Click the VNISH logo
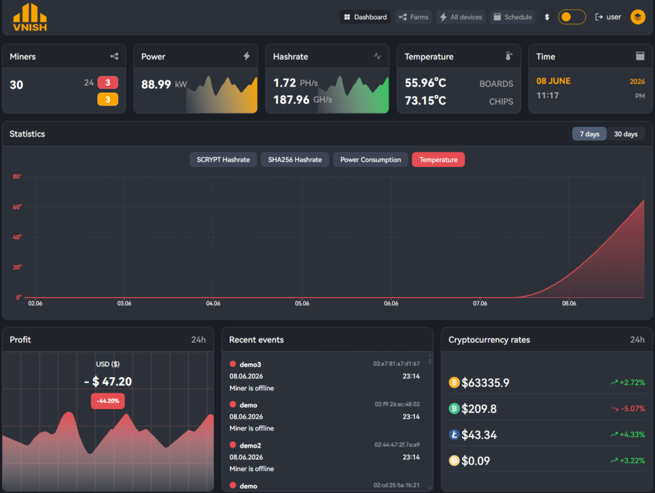 (x=29, y=17)
